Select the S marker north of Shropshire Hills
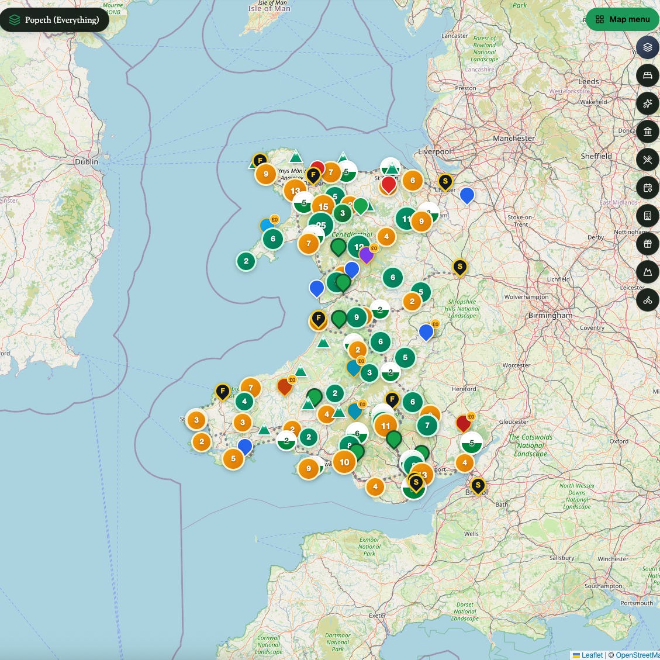Image resolution: width=660 pixels, height=660 pixels. point(459,267)
